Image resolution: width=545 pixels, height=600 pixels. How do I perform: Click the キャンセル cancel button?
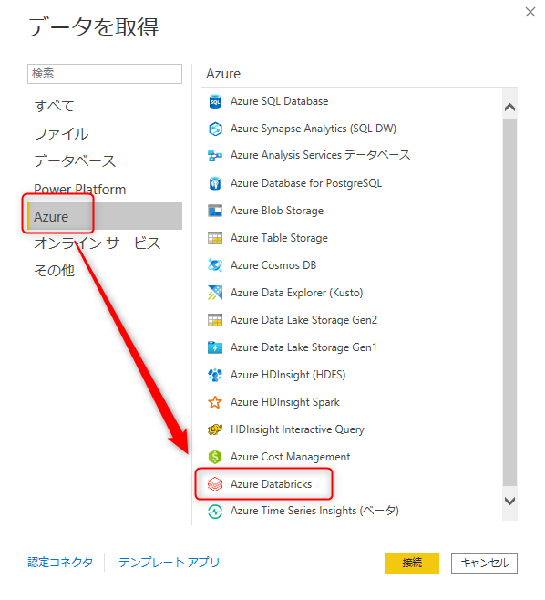(484, 564)
